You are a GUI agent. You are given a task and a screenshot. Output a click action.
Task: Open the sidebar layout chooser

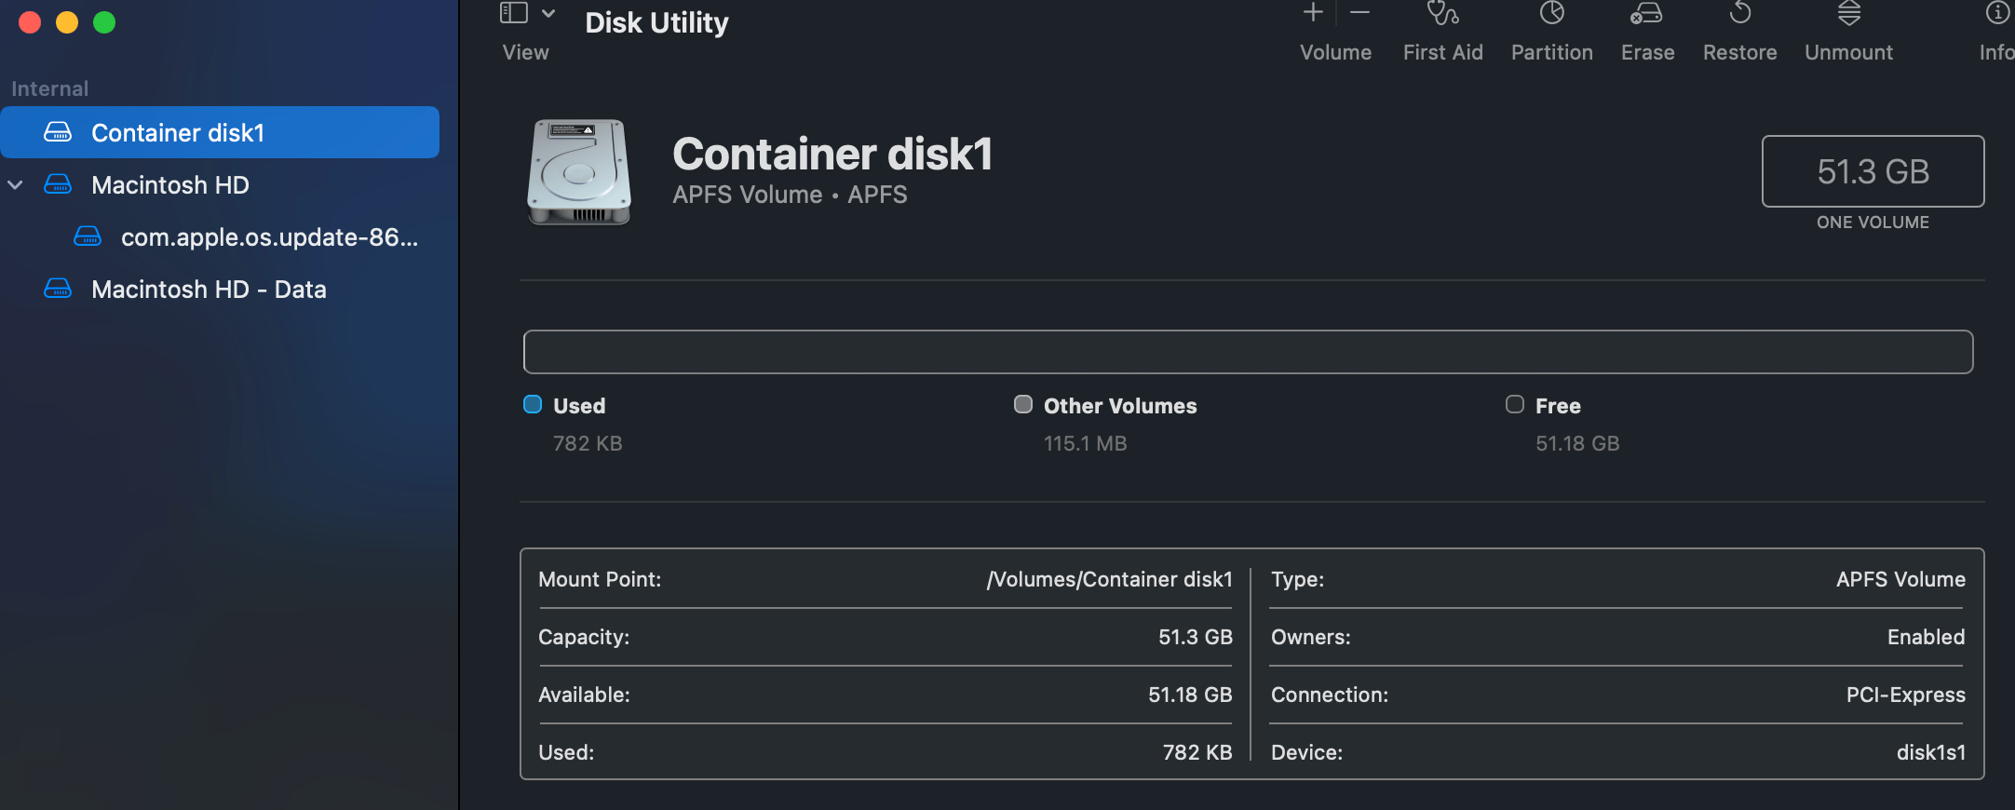[513, 13]
